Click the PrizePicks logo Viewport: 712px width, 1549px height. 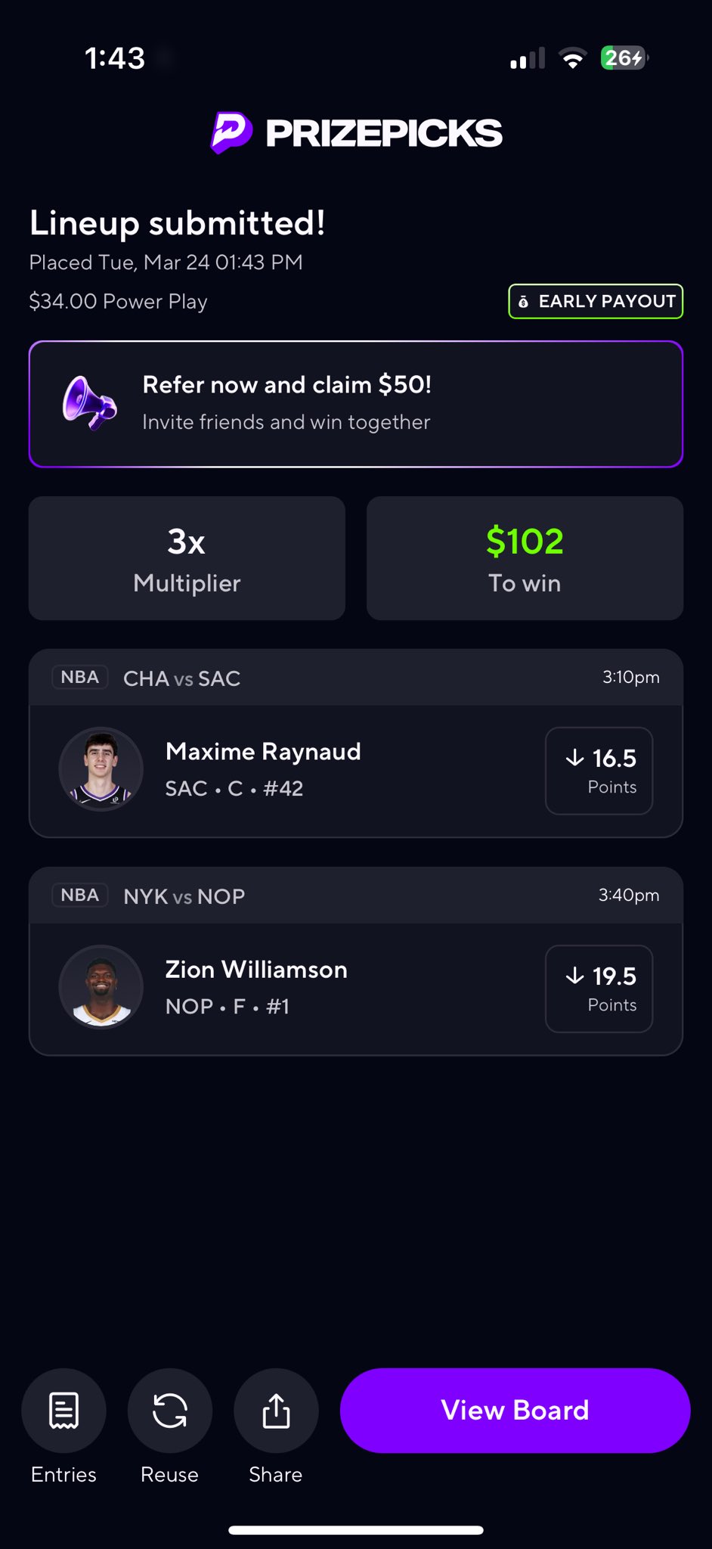[x=356, y=133]
